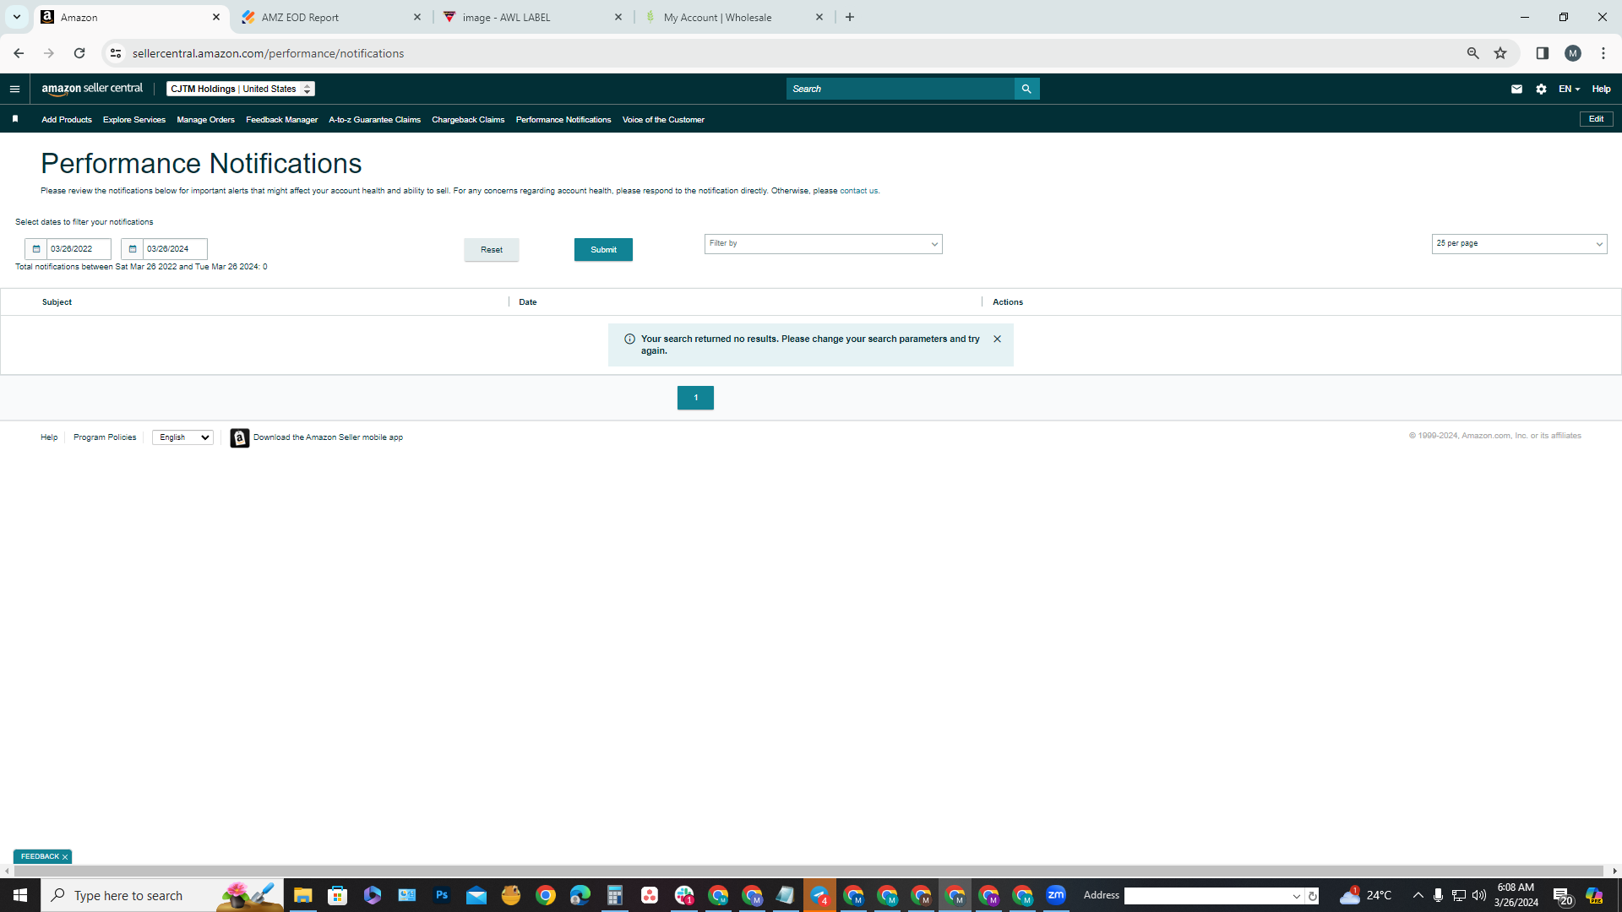Open the messages envelope icon
Screen dimensions: 1622x912
coord(1516,89)
